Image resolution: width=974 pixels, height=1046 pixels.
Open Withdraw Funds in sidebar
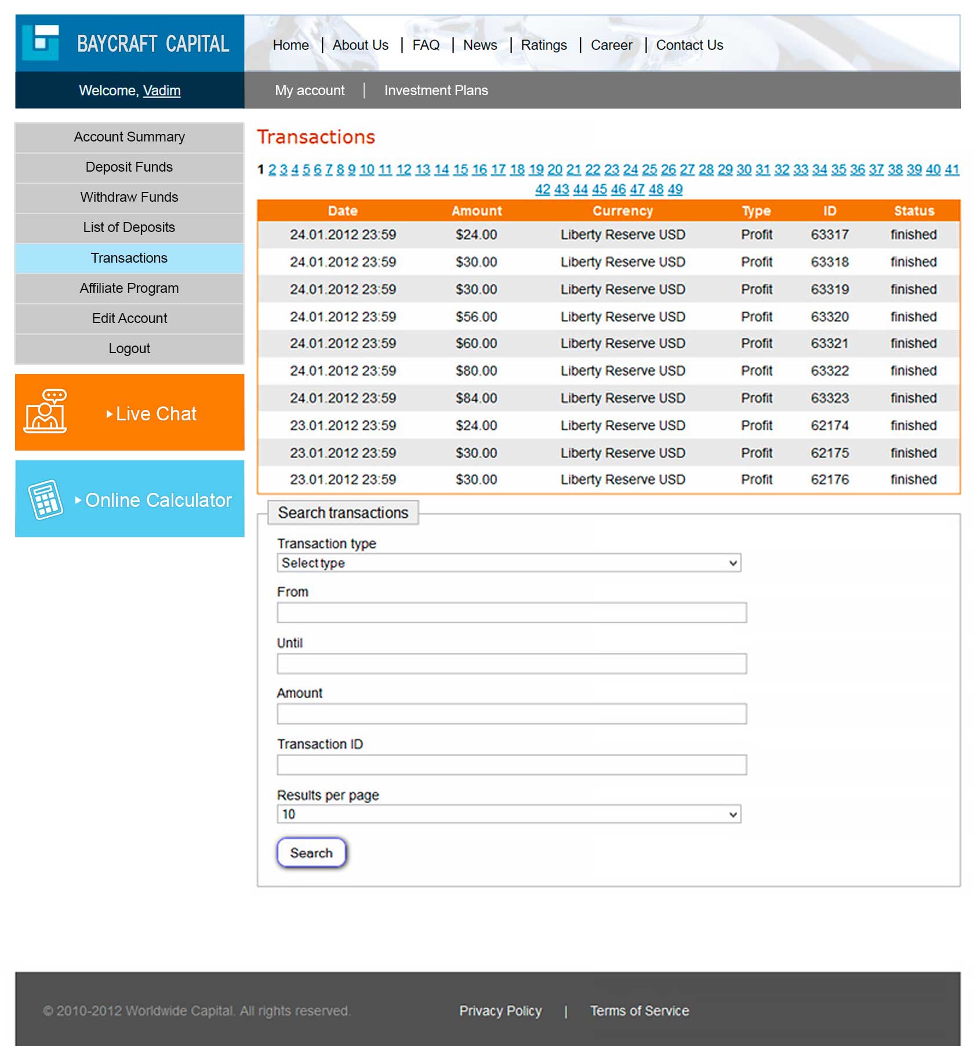pos(129,197)
